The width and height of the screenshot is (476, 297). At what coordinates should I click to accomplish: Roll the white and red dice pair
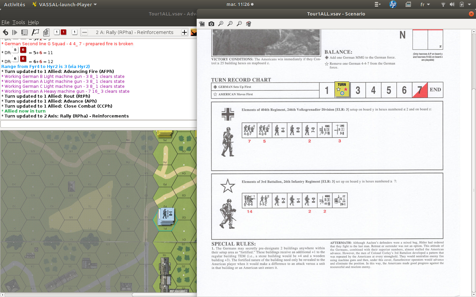click(60, 32)
